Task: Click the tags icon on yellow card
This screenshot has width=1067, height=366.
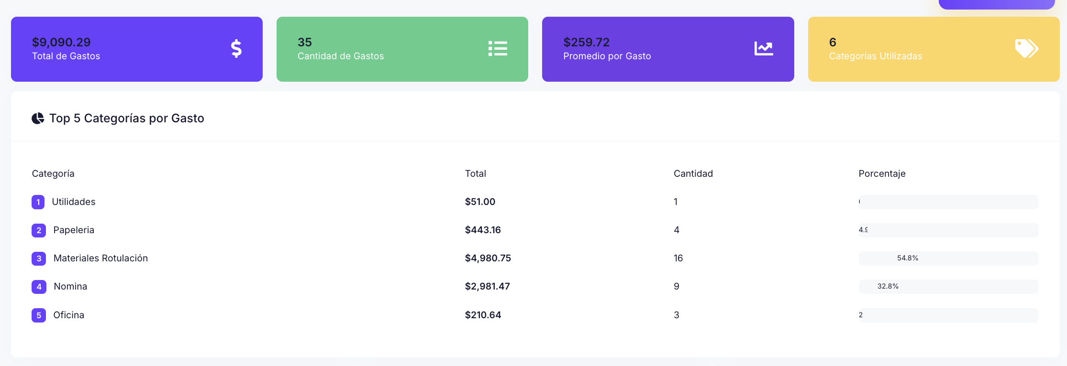Action: click(x=1026, y=49)
